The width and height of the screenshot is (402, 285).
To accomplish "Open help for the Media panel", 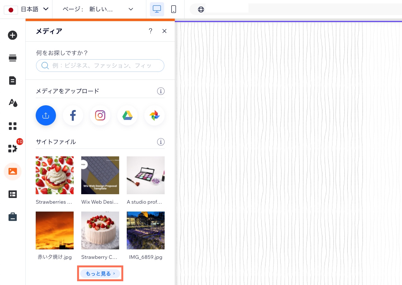I will [x=150, y=31].
